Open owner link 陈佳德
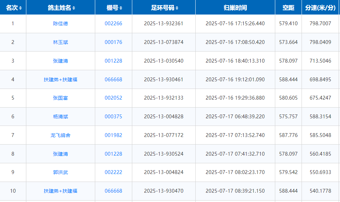 pos(61,24)
